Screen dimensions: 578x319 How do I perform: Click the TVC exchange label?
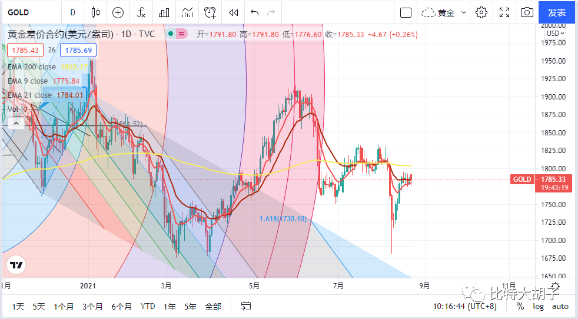pyautogui.click(x=147, y=34)
